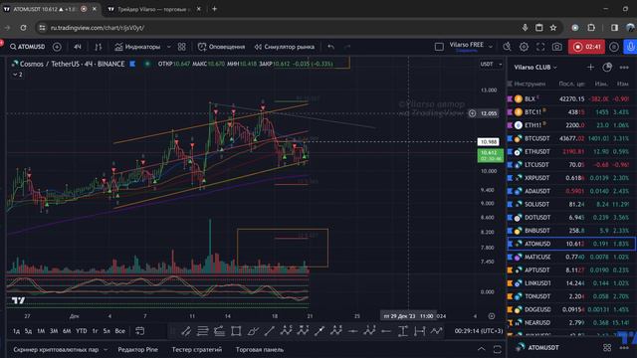Open chart settings gear icon

point(524,47)
